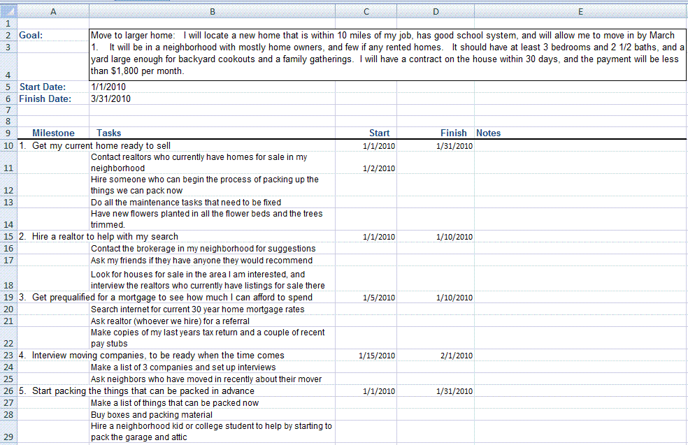Select row 15 header
Image resolution: width=688 pixels, height=445 pixels.
8,236
